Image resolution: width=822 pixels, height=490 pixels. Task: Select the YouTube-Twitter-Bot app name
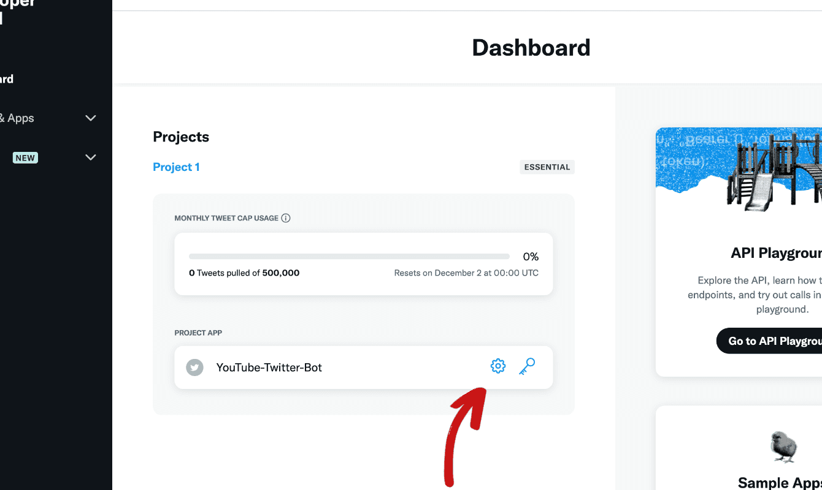tap(269, 367)
